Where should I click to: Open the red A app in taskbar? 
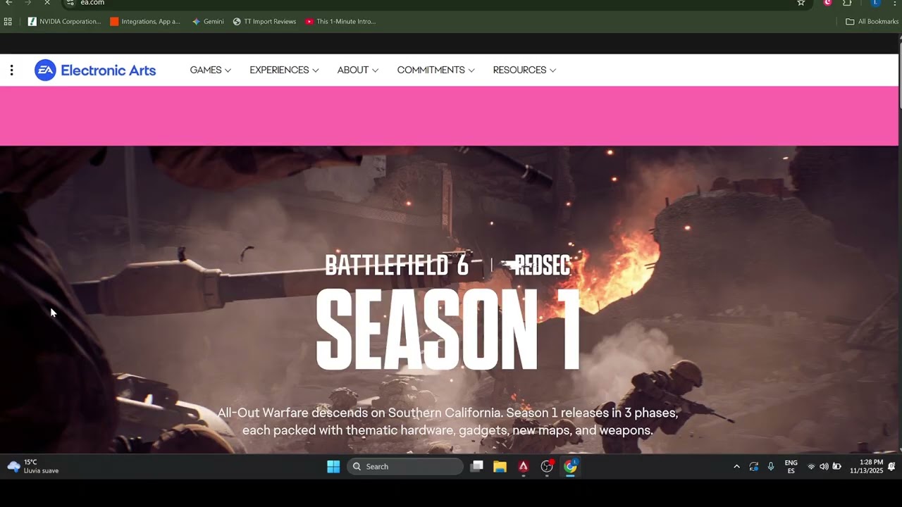(523, 466)
